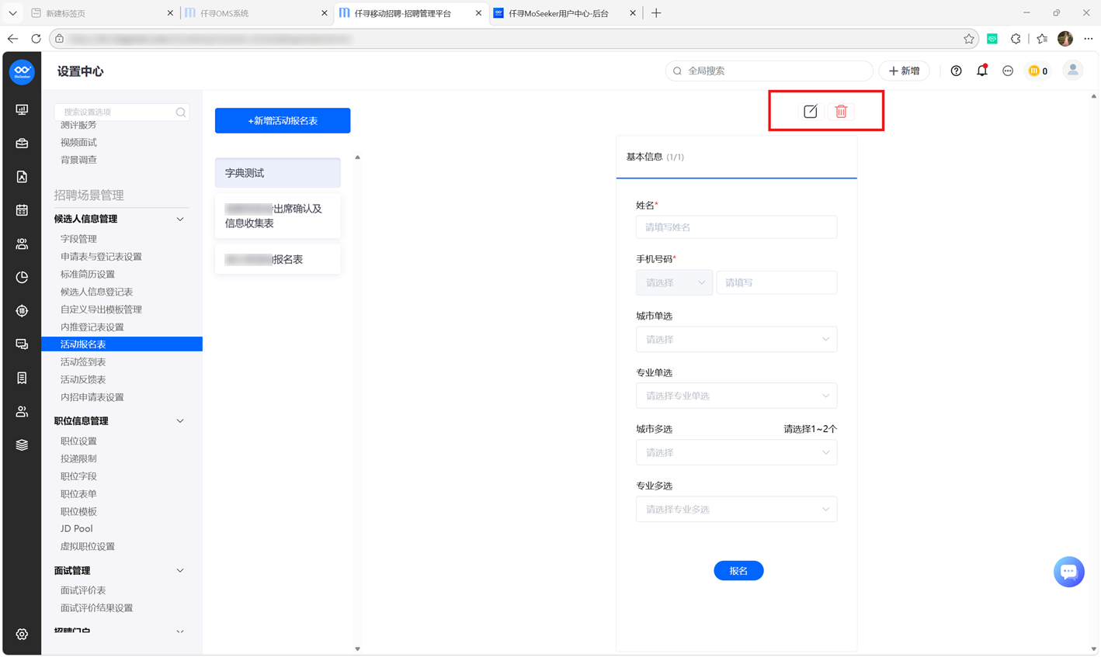
Task: Click the edit form pencil icon
Action: [x=810, y=111]
